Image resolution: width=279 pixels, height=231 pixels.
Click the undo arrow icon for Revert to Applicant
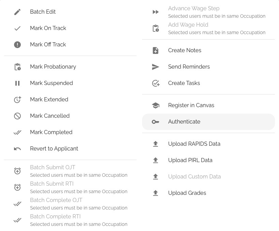point(17,149)
